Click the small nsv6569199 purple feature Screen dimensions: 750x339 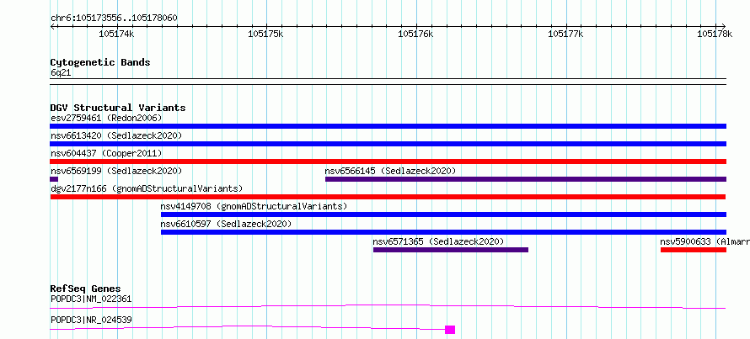[x=54, y=179]
